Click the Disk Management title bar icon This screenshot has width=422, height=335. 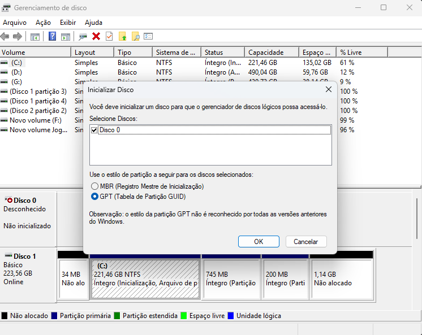pyautogui.click(x=6, y=8)
